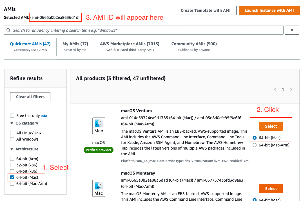Click the macOS Ventura title

point(136,111)
